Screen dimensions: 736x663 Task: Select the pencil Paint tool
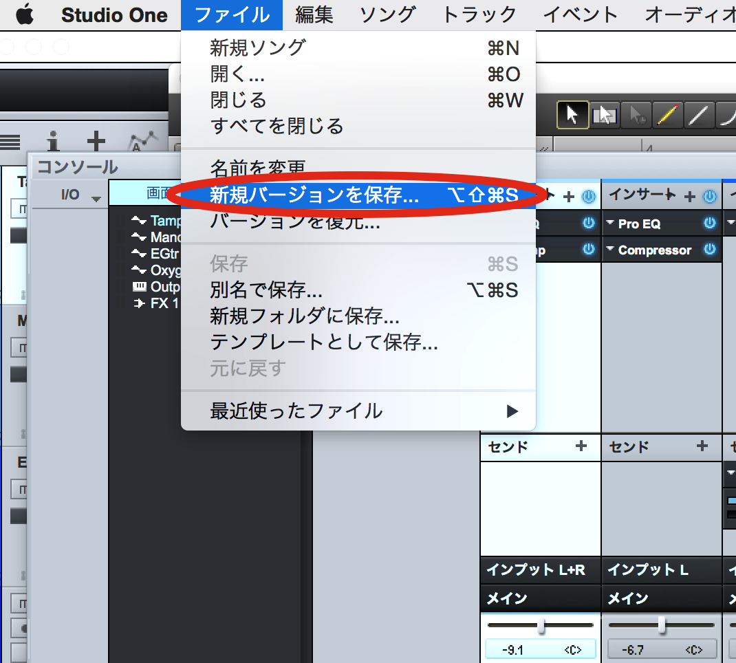tap(667, 114)
